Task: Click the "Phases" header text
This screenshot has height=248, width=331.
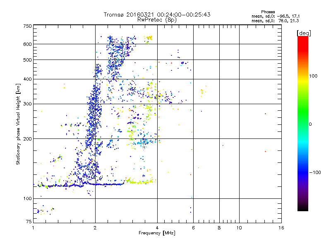Action: point(268,12)
